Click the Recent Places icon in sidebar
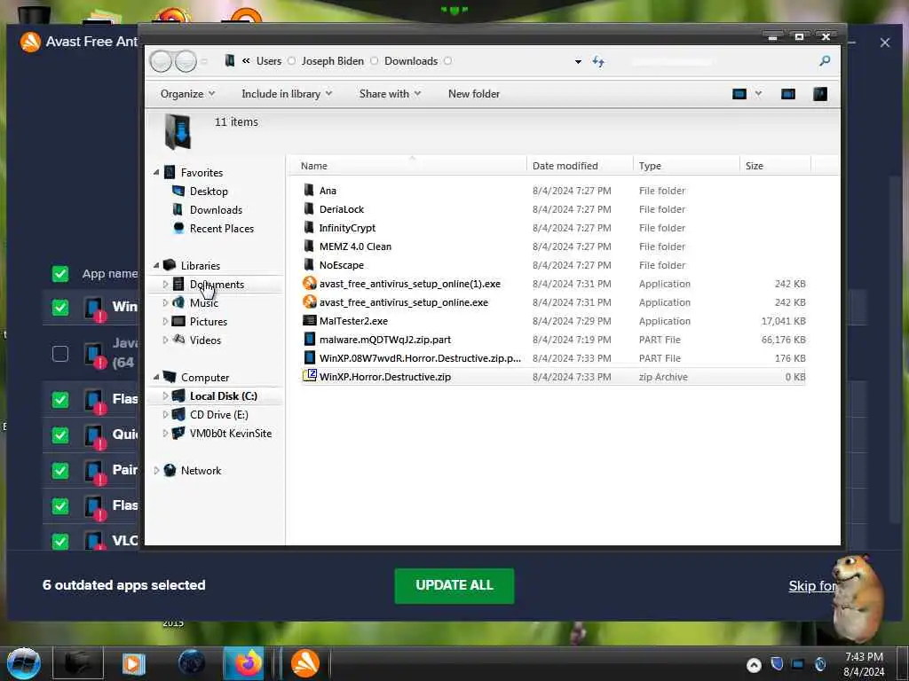Viewport: 909px width, 681px height. click(x=179, y=228)
